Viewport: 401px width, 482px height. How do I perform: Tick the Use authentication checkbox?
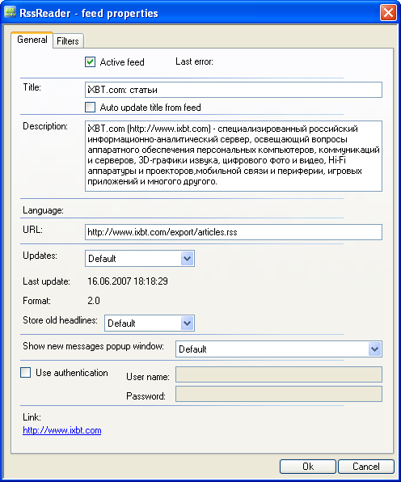point(25,373)
